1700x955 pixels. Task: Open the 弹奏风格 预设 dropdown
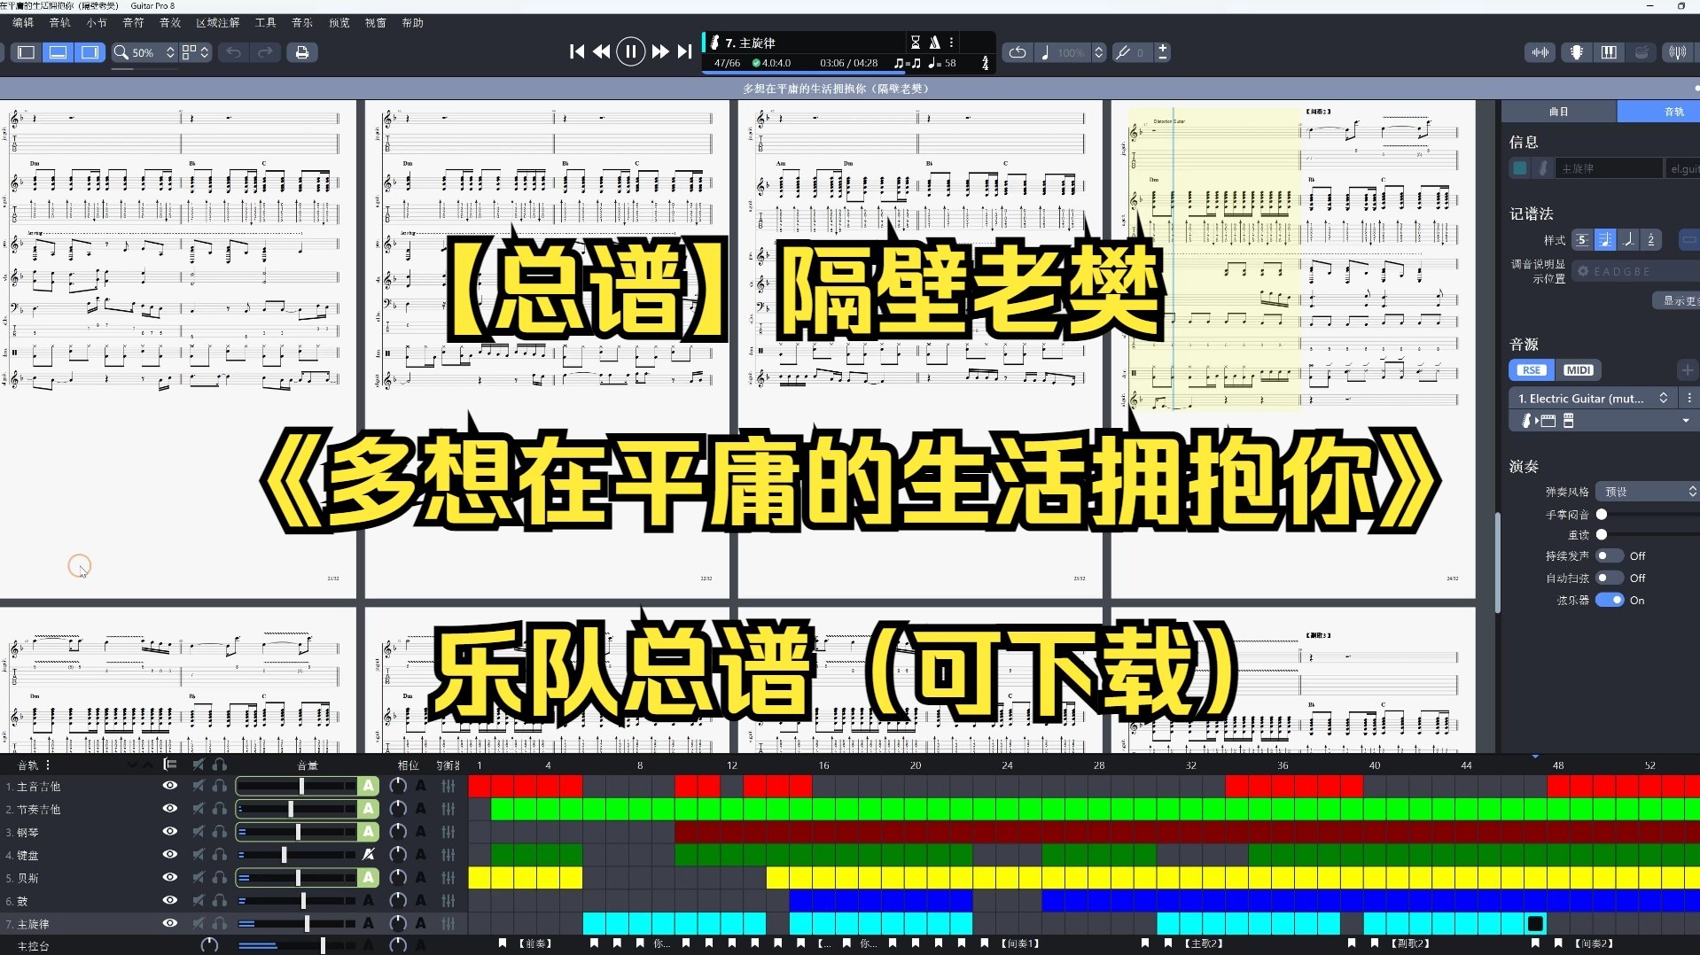point(1648,492)
